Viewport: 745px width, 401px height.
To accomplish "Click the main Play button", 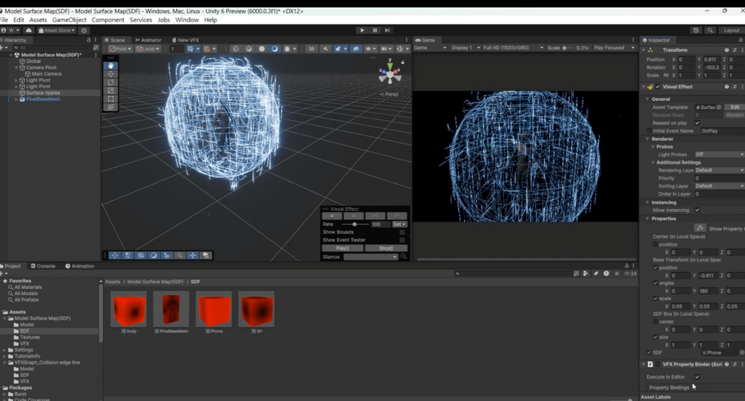I will [362, 30].
